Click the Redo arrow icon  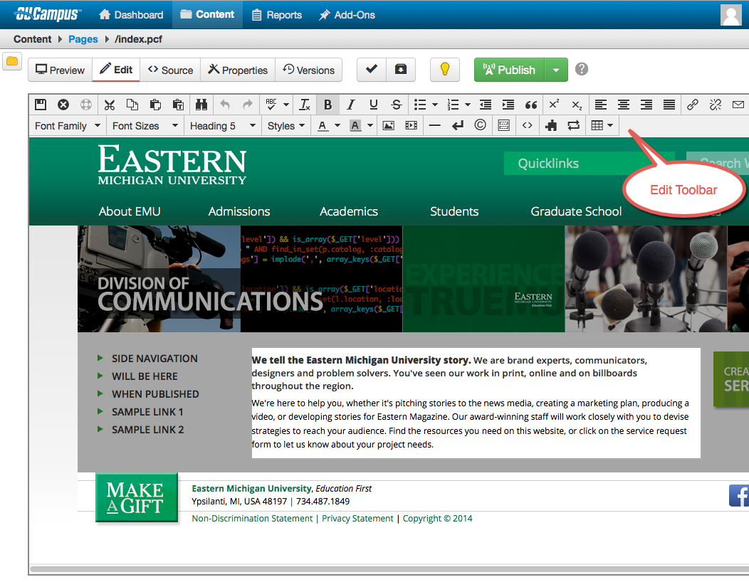pyautogui.click(x=248, y=105)
